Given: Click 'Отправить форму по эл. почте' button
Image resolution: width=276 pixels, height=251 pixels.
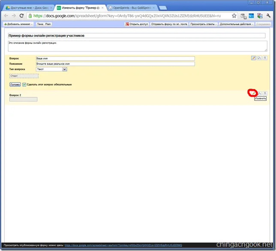Looking at the screenshot, I should point(169,24).
